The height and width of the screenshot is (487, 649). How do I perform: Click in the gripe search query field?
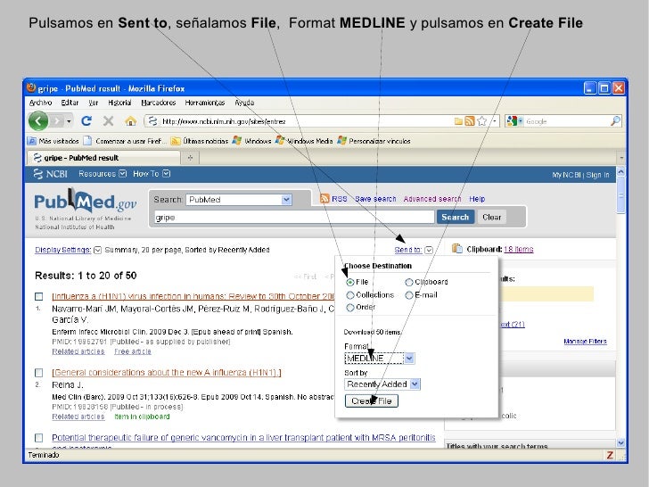[x=294, y=217]
